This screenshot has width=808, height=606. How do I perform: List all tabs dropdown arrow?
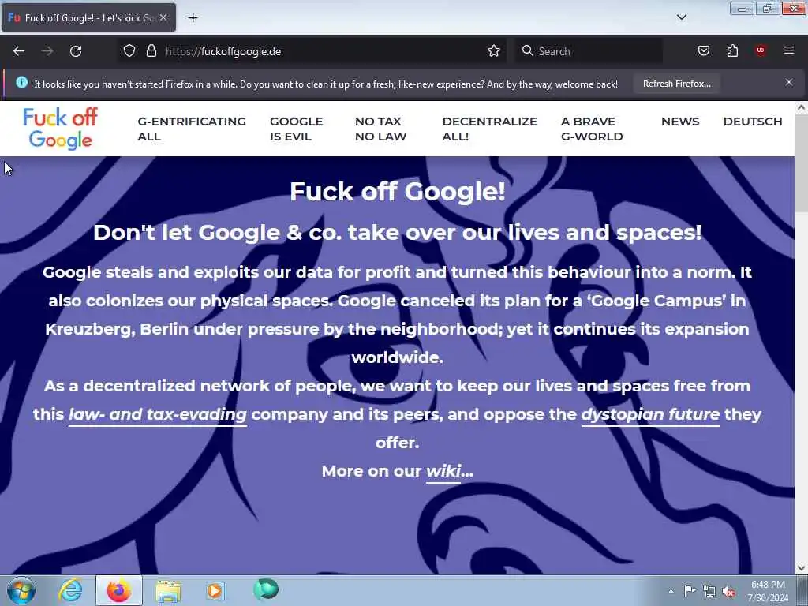click(681, 17)
